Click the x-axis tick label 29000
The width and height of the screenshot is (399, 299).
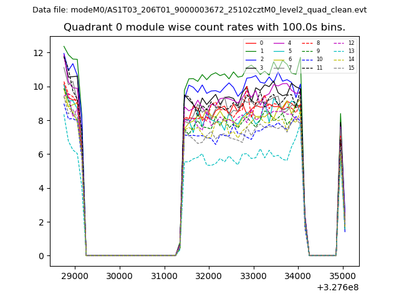pos(75,275)
